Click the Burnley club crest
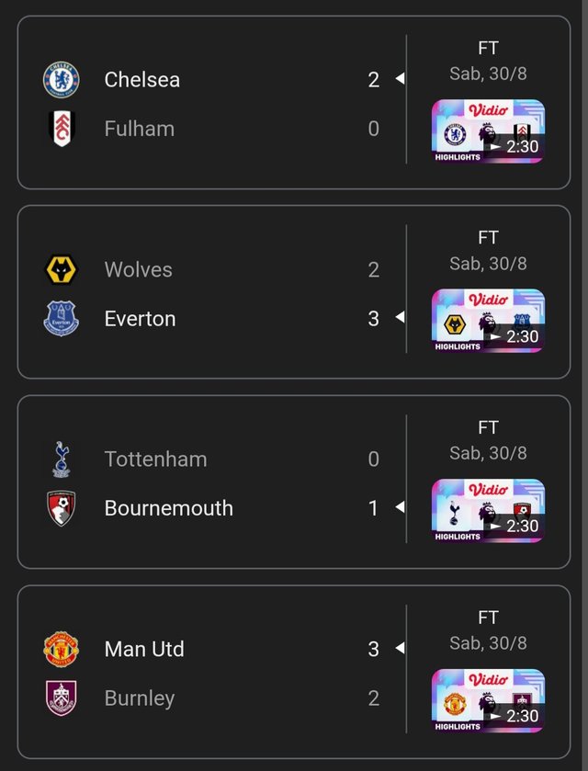The image size is (588, 771). point(61,698)
